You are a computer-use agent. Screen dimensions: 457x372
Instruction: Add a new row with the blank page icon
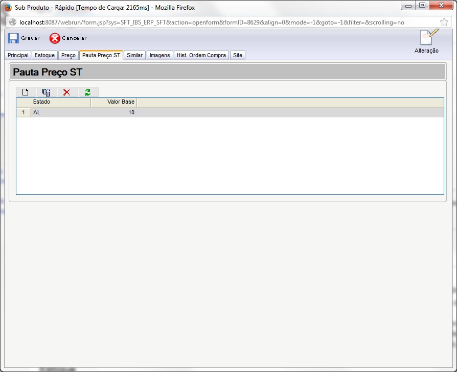coord(26,92)
